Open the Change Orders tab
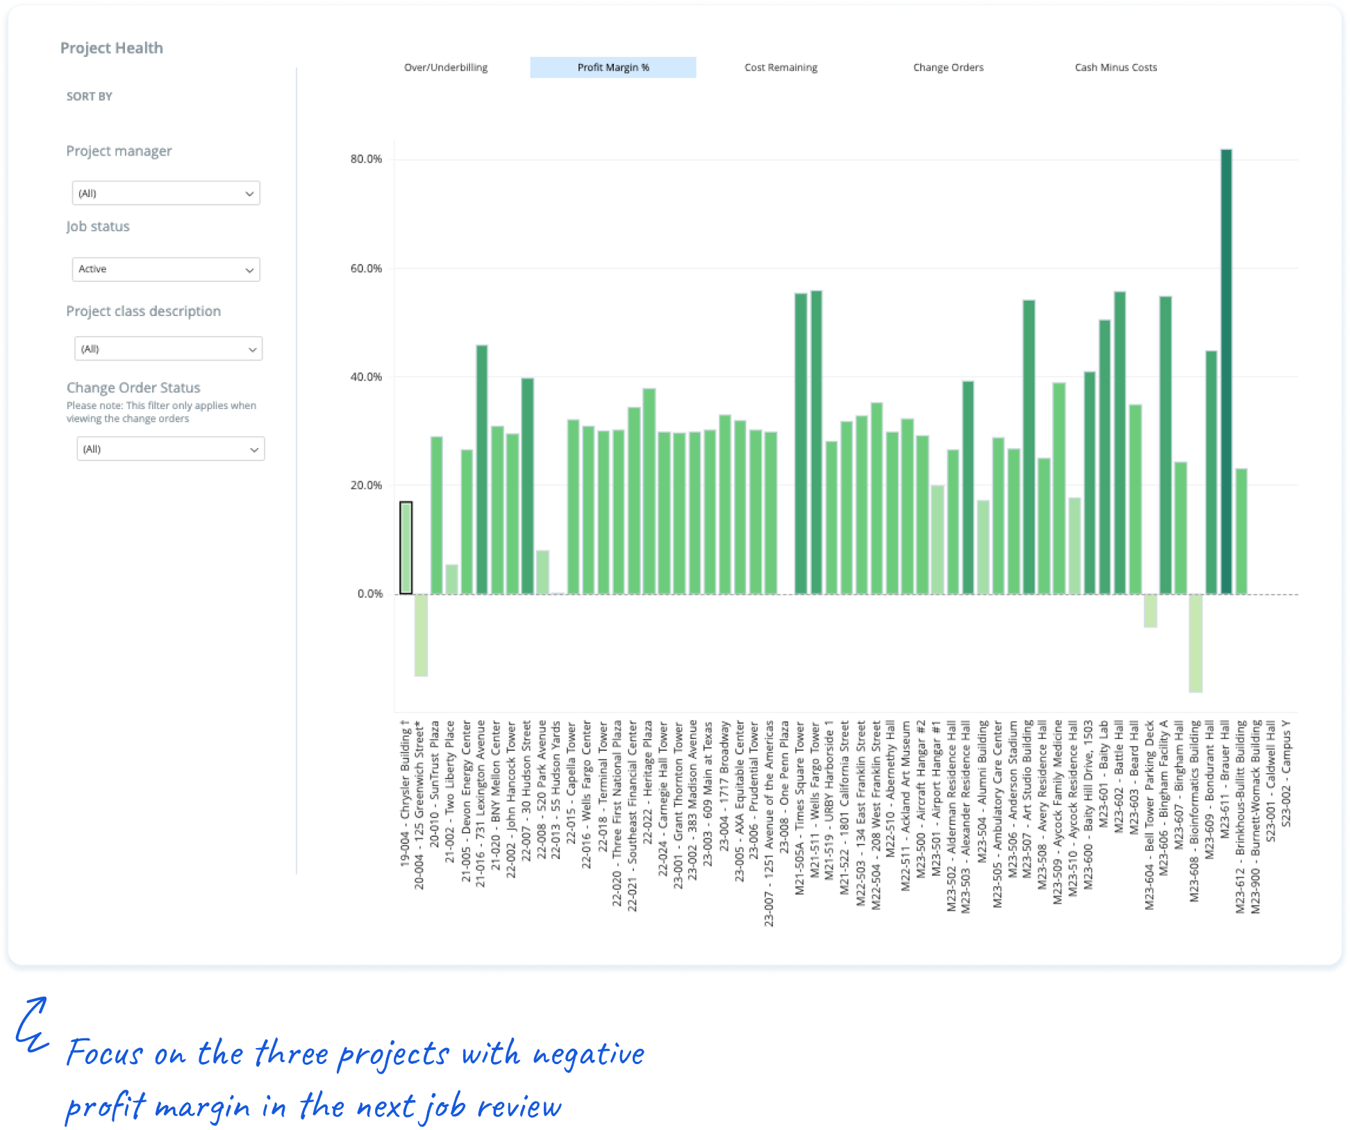 pyautogui.click(x=948, y=67)
